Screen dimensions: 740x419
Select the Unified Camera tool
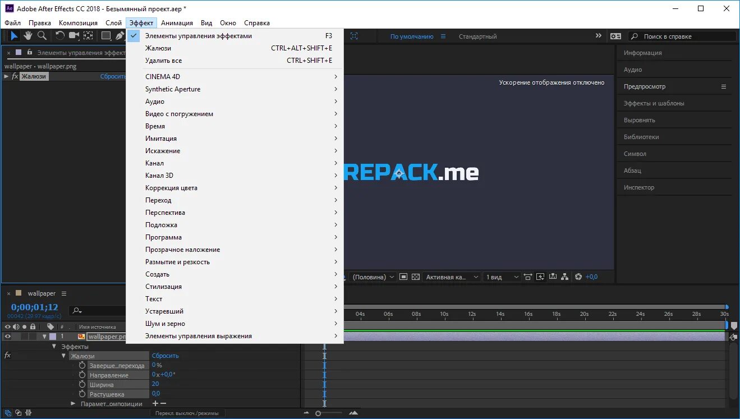pyautogui.click(x=73, y=36)
